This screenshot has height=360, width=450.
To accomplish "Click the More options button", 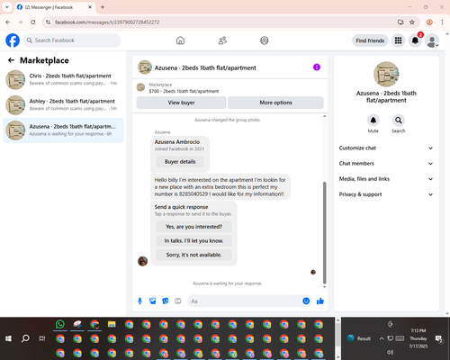I will coord(275,103).
